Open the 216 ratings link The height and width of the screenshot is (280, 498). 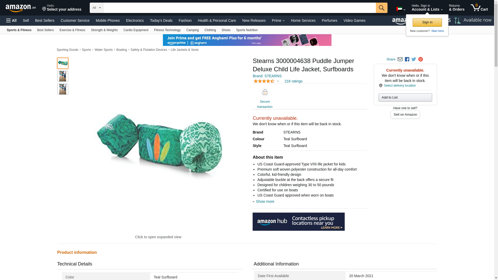[293, 81]
